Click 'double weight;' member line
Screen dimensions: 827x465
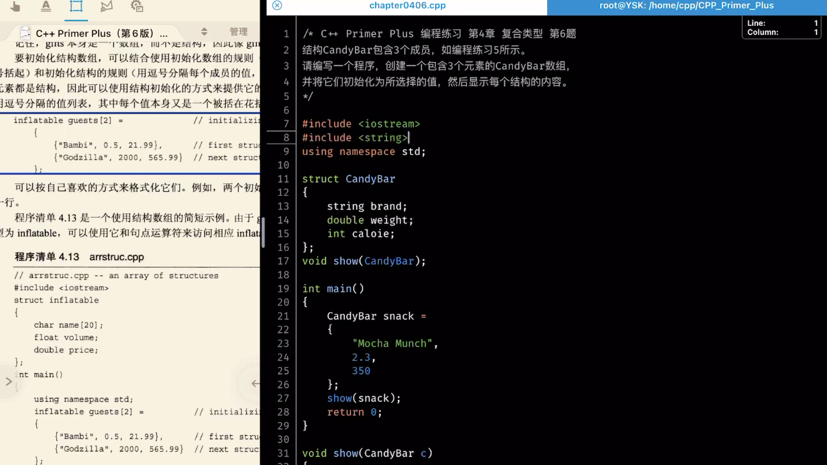point(370,220)
